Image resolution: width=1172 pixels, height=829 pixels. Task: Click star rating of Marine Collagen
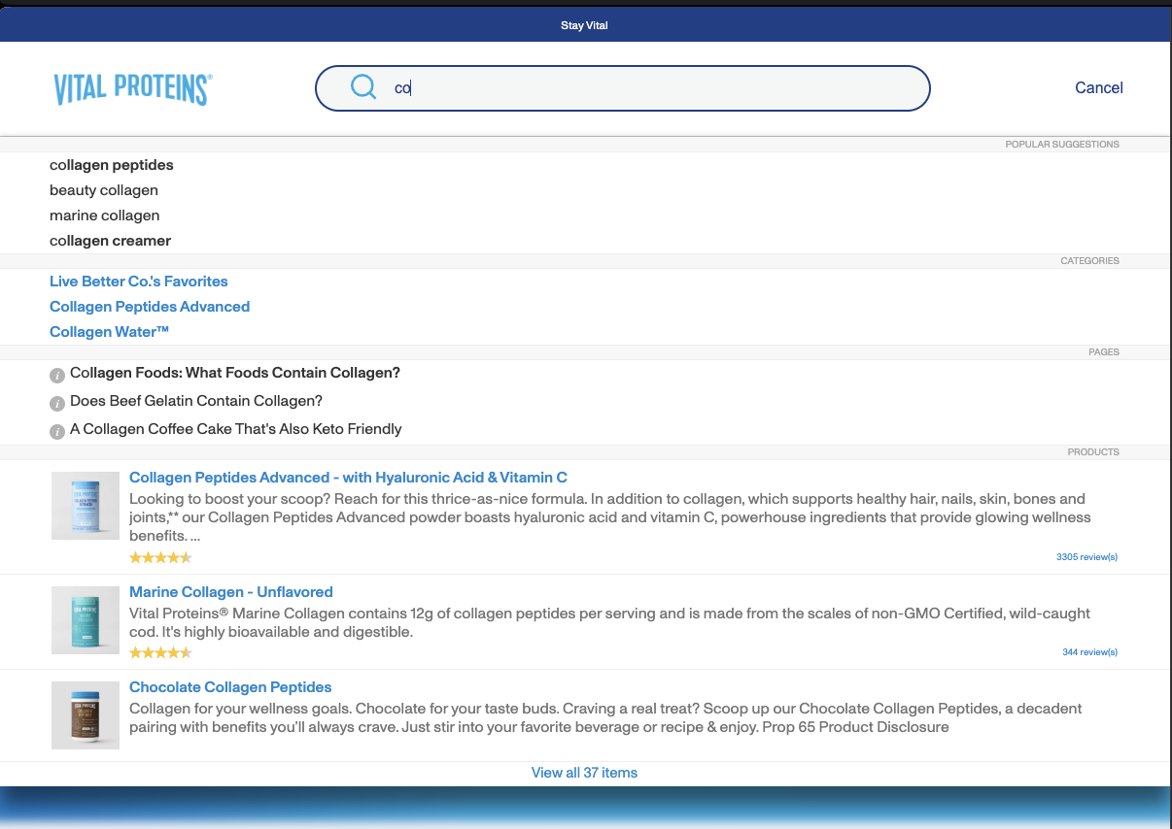[160, 653]
